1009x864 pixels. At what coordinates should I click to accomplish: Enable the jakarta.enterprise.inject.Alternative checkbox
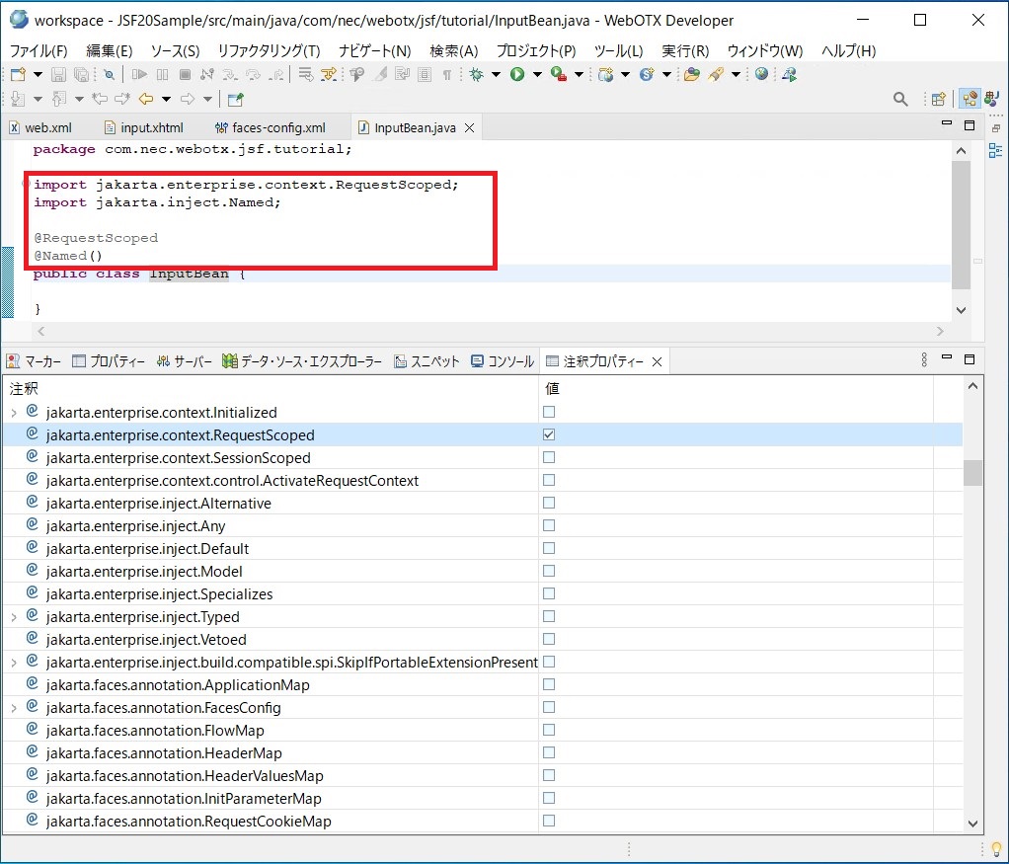click(549, 503)
